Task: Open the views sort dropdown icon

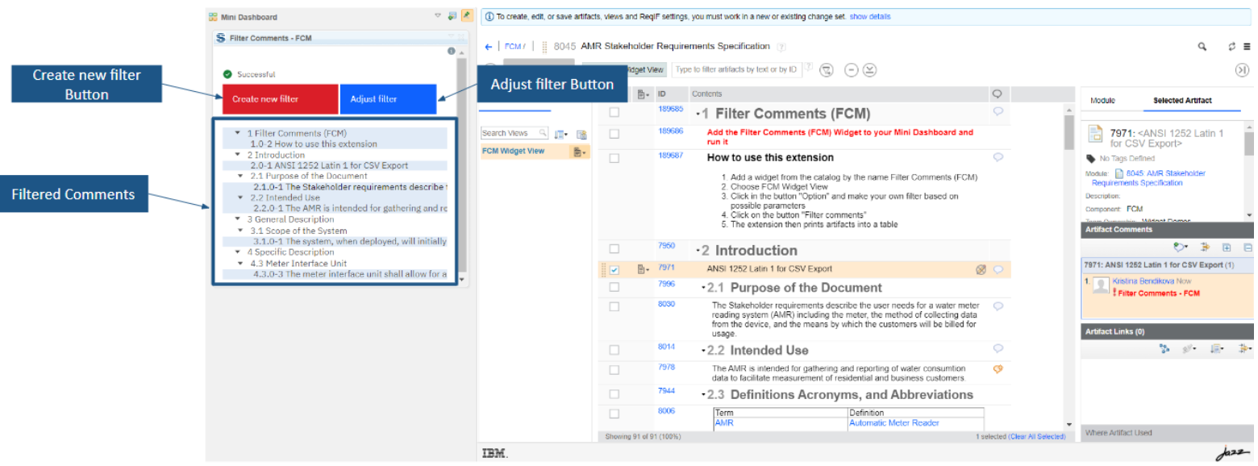Action: tap(560, 134)
